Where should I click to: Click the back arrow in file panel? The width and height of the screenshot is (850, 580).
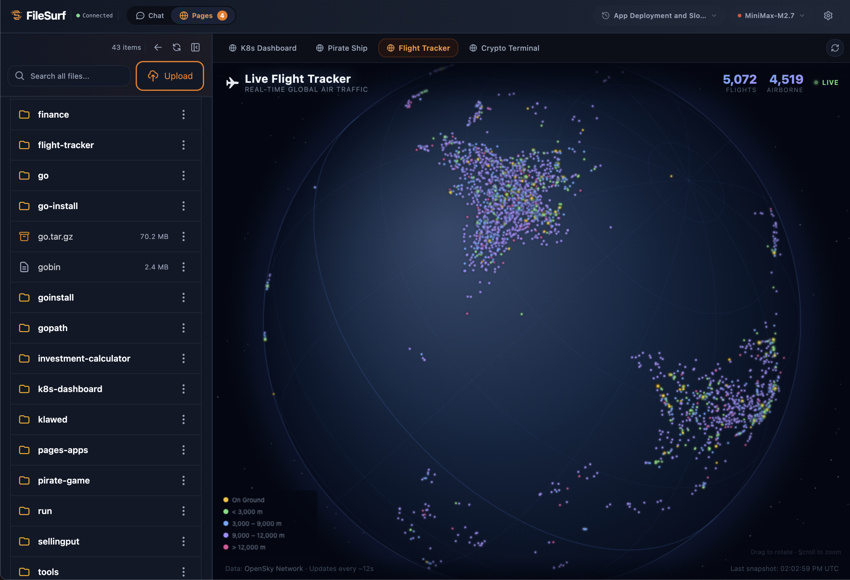click(158, 47)
